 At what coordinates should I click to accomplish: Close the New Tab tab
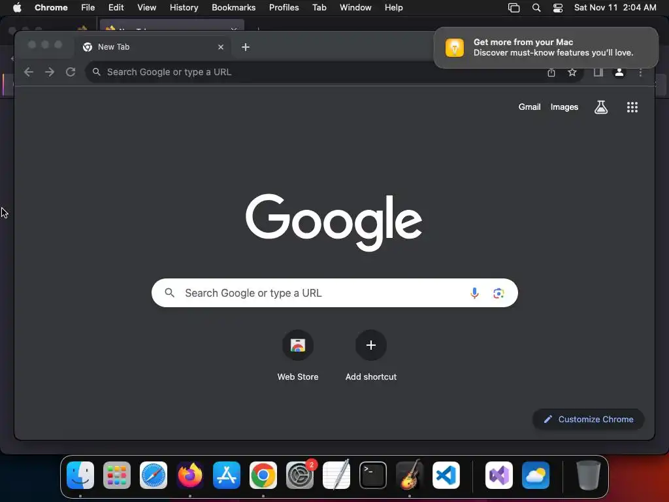221,47
